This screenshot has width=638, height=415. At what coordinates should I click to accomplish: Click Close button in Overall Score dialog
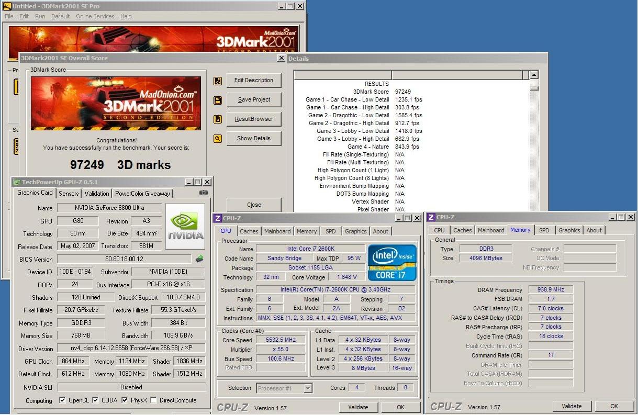254,205
